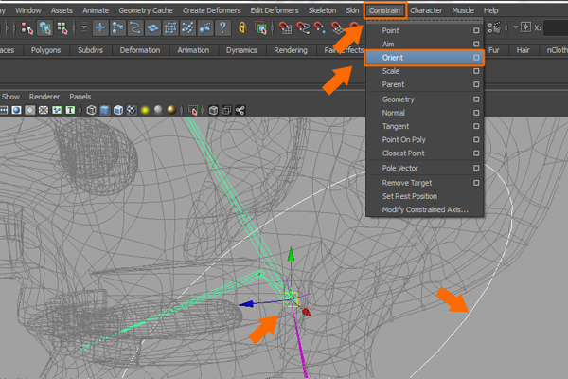Choose Modify Constrained Axis entry
Screen dimensions: 568x379
(424, 209)
